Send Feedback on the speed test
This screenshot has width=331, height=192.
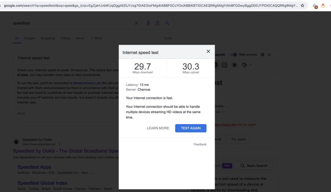pos(200,144)
